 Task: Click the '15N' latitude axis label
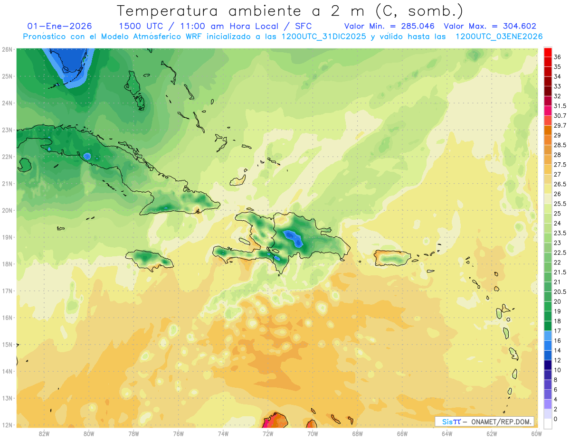click(x=7, y=344)
